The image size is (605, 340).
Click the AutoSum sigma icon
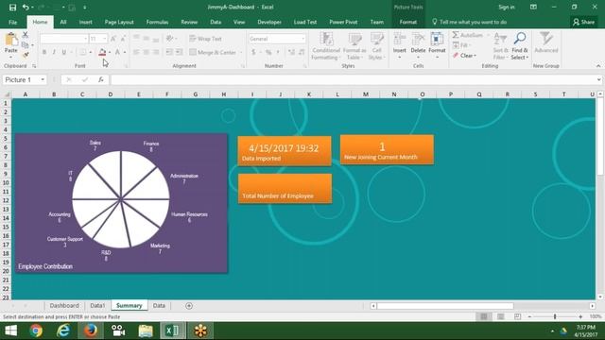coord(456,35)
